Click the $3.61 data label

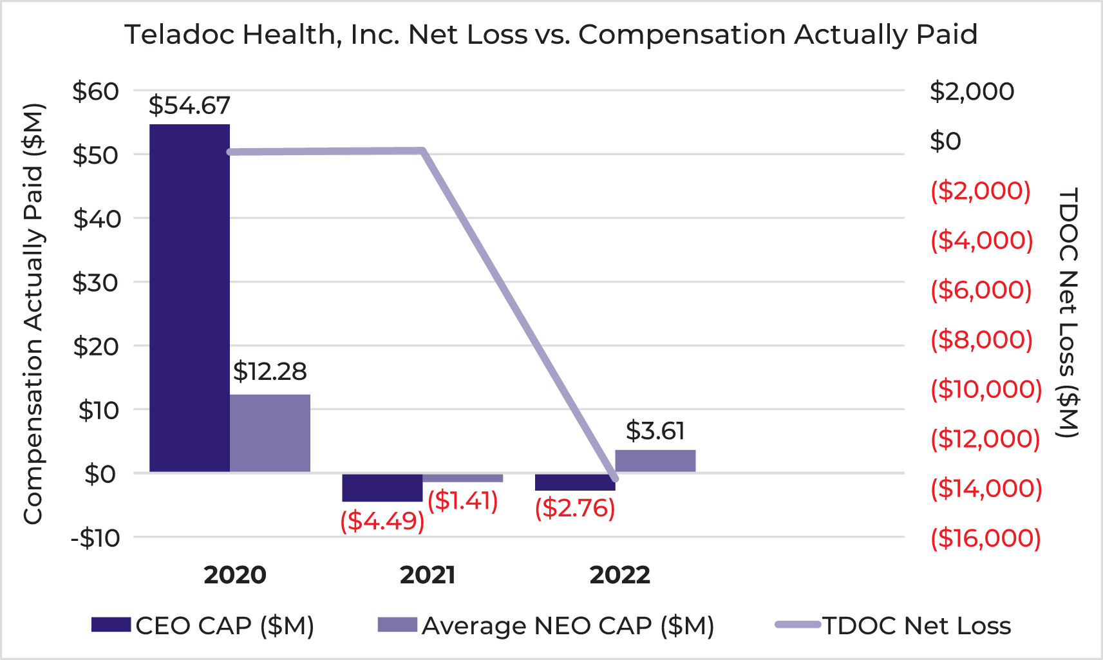click(x=655, y=431)
